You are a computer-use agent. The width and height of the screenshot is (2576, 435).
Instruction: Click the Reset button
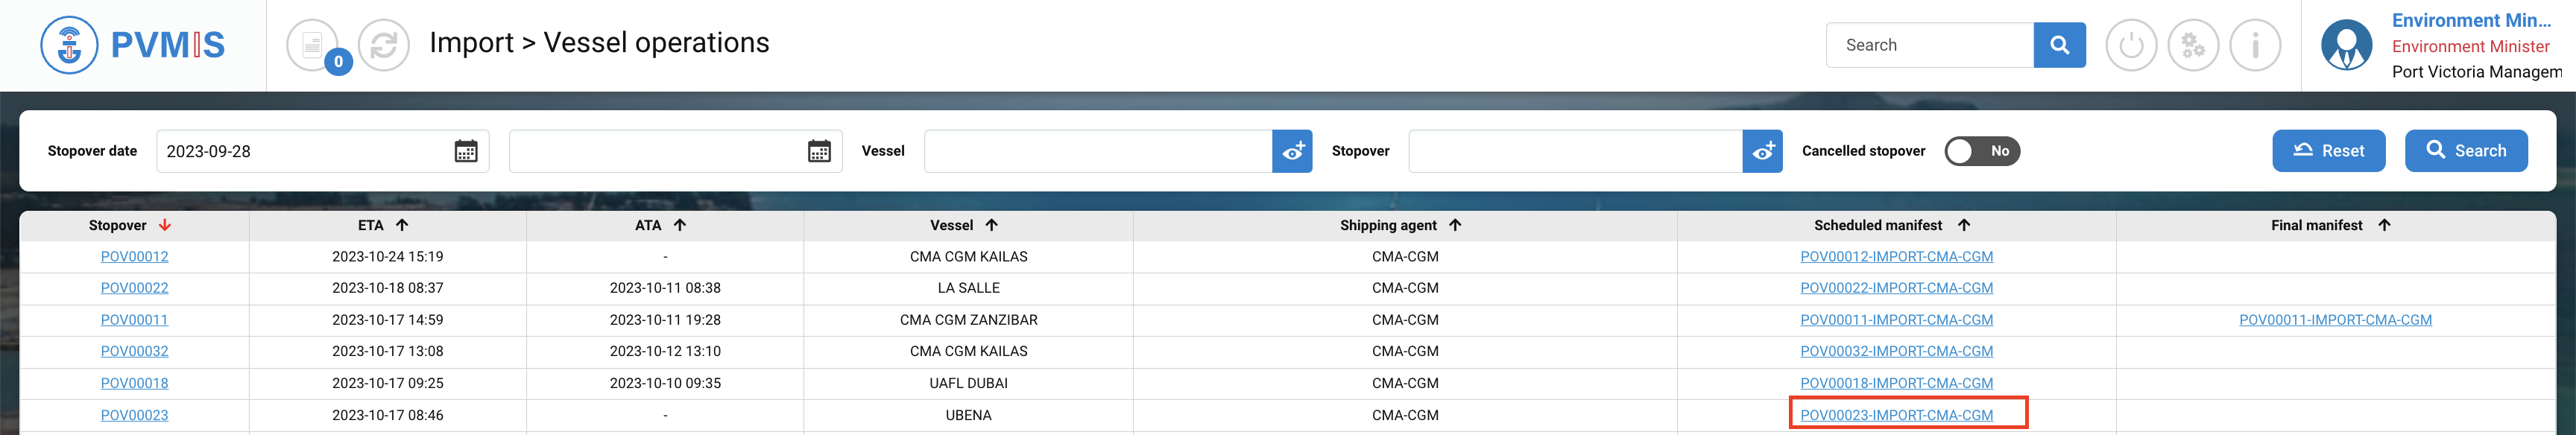tap(2328, 151)
